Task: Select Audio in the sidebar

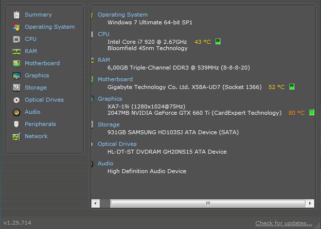Action: click(x=33, y=112)
